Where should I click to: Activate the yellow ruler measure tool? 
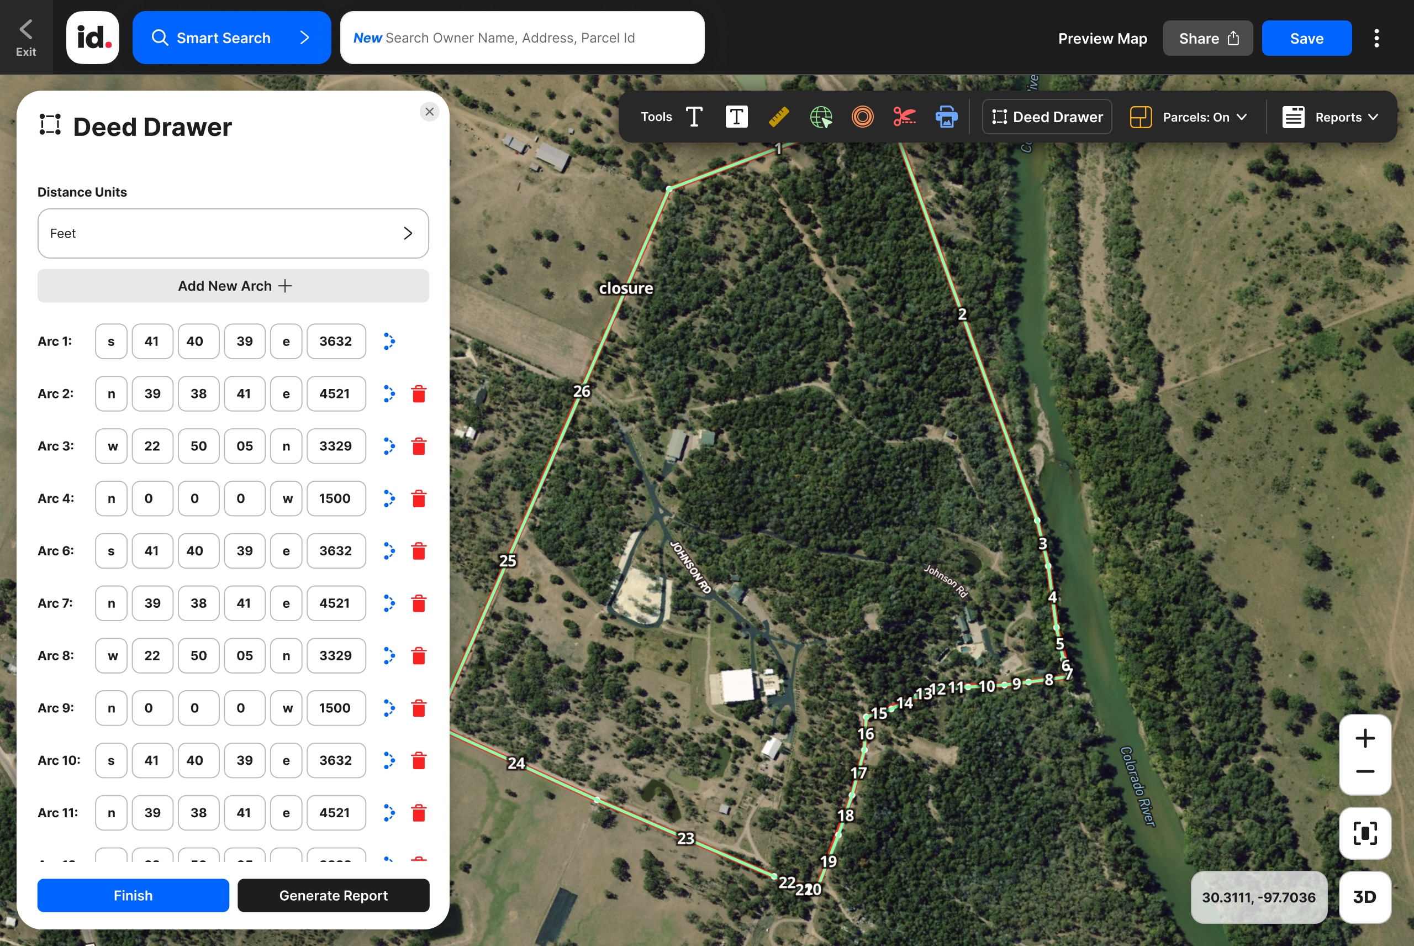(x=778, y=117)
